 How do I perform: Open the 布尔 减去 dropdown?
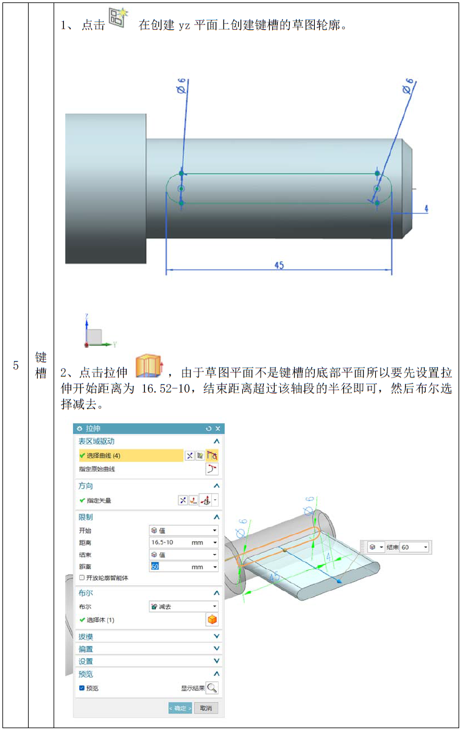(x=183, y=606)
